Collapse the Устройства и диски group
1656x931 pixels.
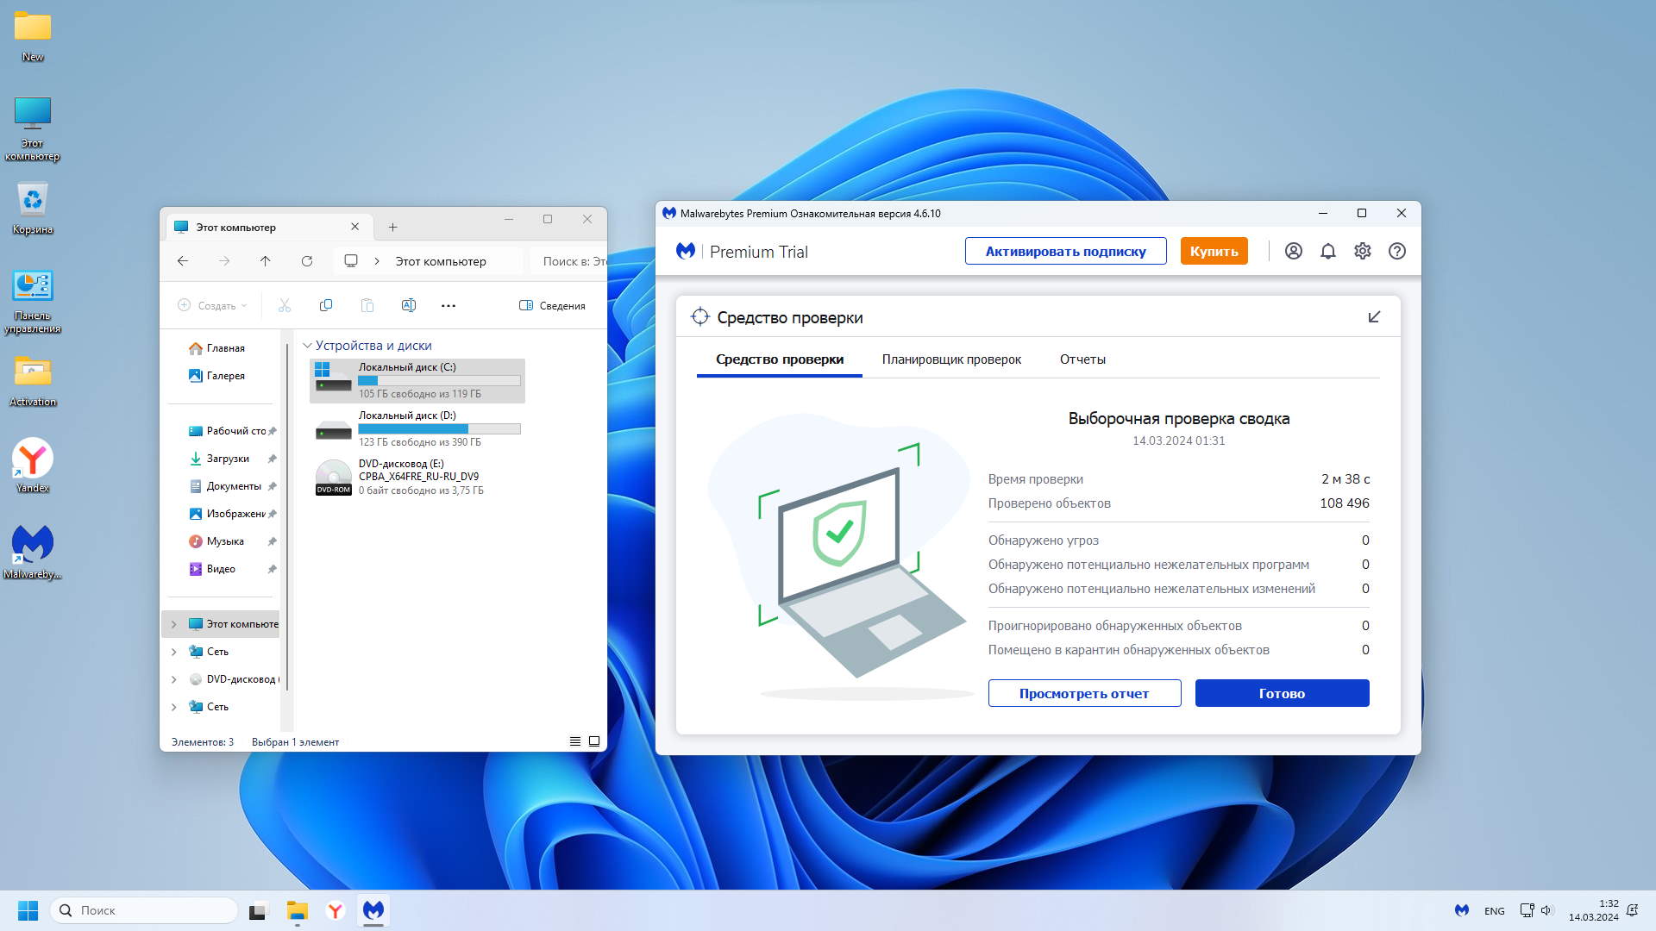[x=307, y=346]
